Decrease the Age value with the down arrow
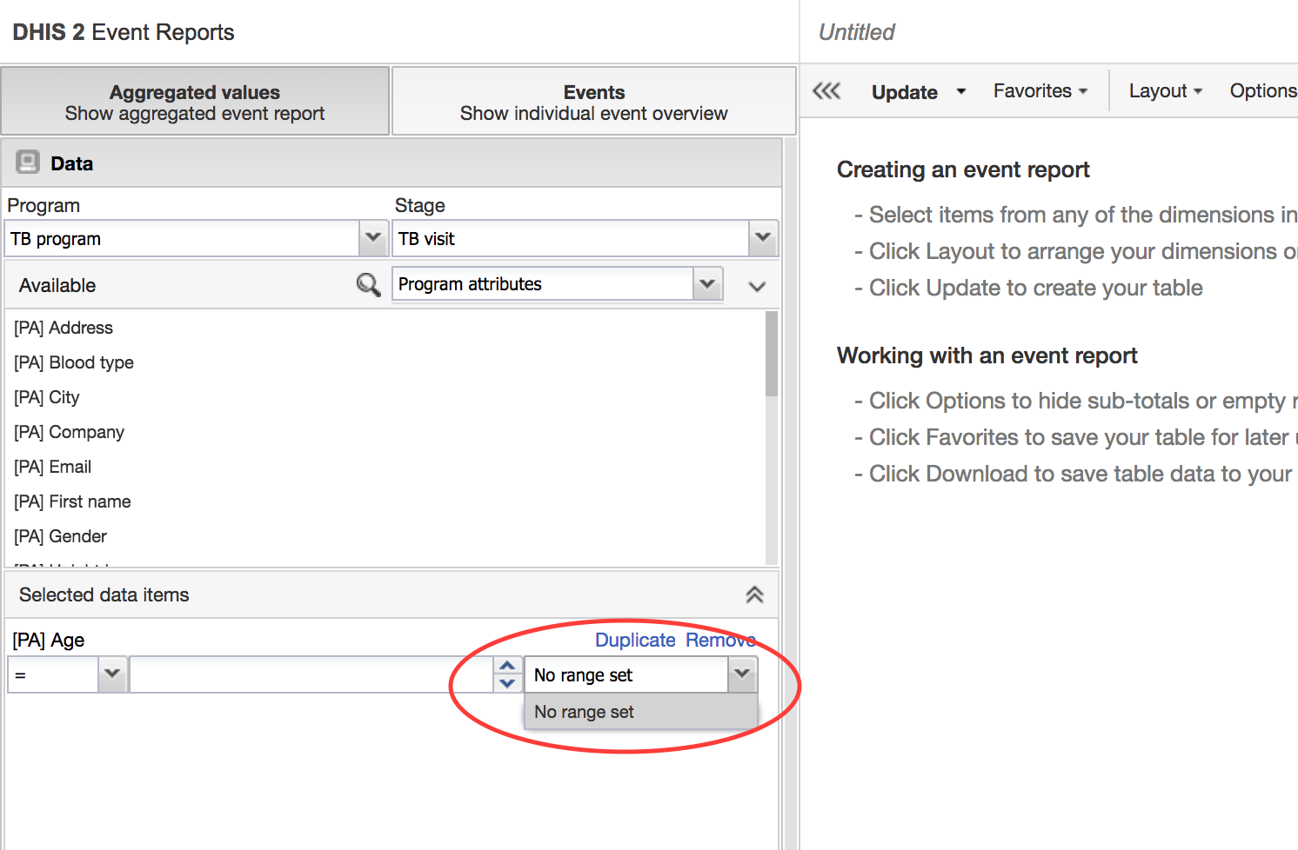The image size is (1298, 850). pyautogui.click(x=507, y=683)
